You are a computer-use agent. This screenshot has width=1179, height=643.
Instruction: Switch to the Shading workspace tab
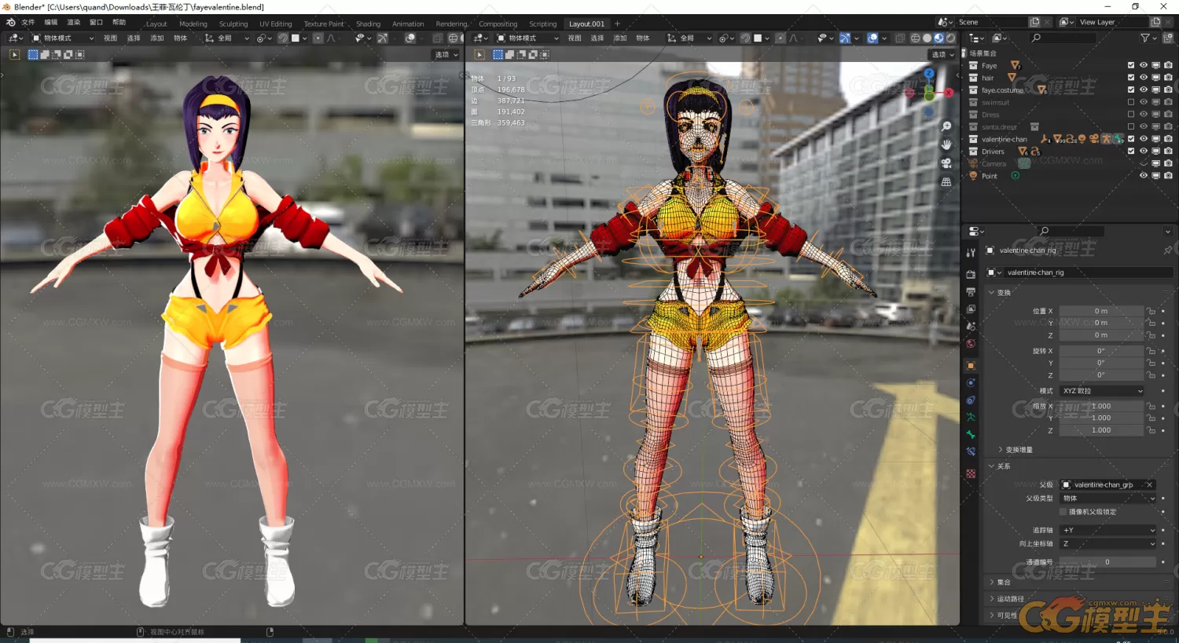pos(368,24)
